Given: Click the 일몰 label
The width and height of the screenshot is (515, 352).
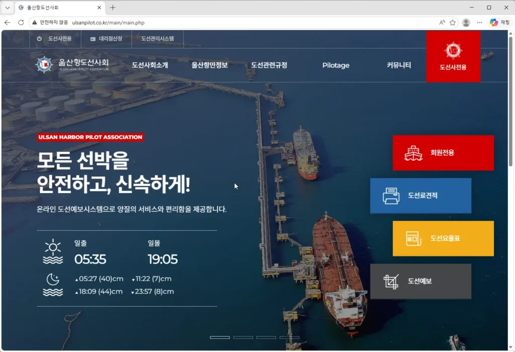Looking at the screenshot, I should tap(154, 243).
